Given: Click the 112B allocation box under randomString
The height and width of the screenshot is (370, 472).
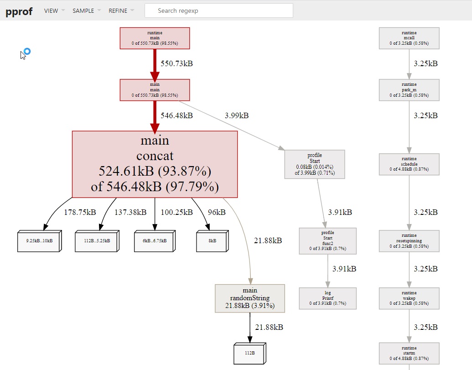Looking at the screenshot, I should [x=250, y=353].
